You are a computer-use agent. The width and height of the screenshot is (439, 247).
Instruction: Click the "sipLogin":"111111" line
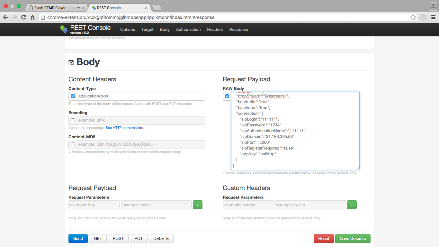pyautogui.click(x=259, y=119)
